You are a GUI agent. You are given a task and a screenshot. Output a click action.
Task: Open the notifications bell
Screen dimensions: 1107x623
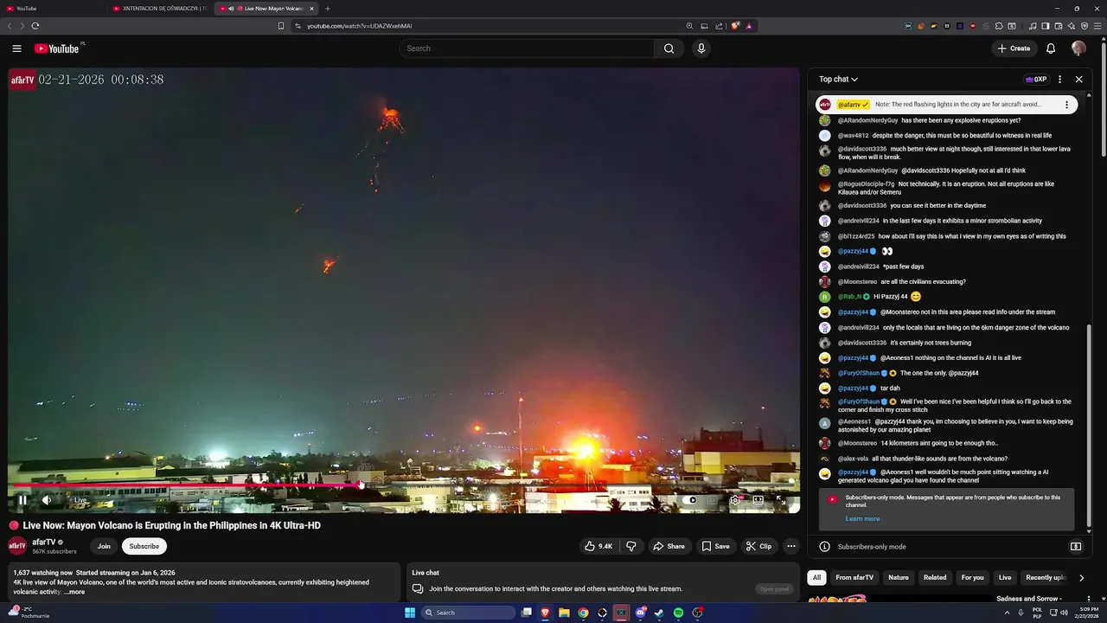(x=1051, y=48)
